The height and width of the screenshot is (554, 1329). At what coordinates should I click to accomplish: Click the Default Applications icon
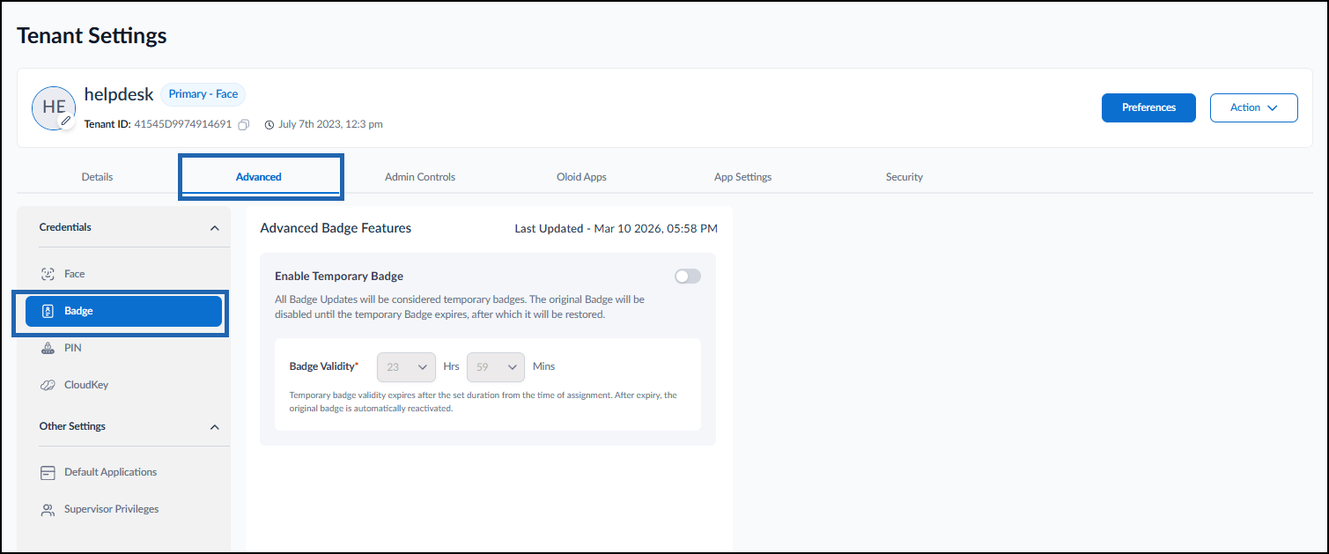(48, 473)
